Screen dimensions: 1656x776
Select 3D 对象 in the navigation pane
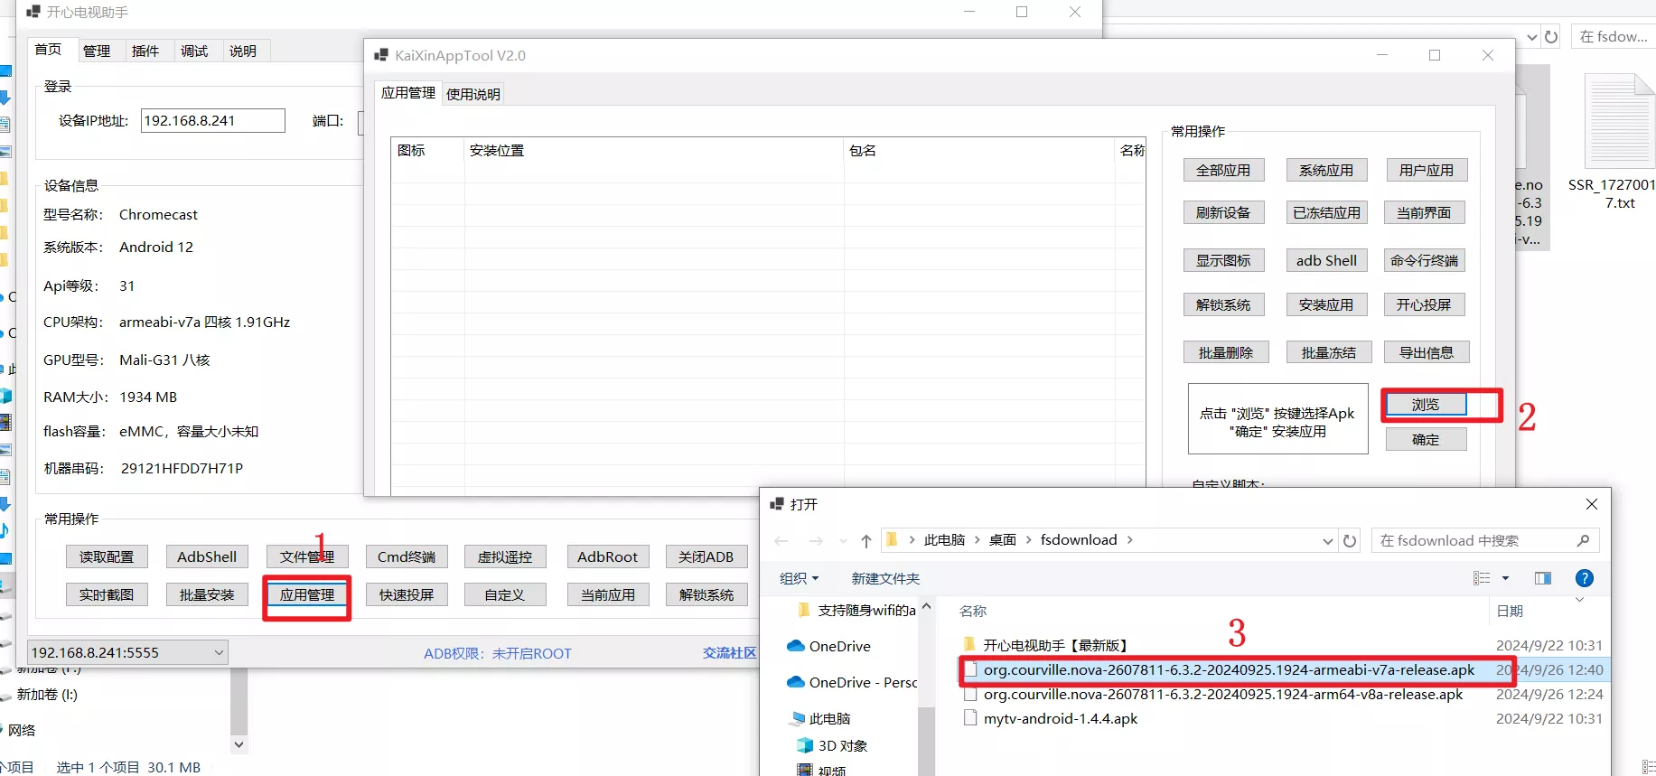[x=833, y=746]
